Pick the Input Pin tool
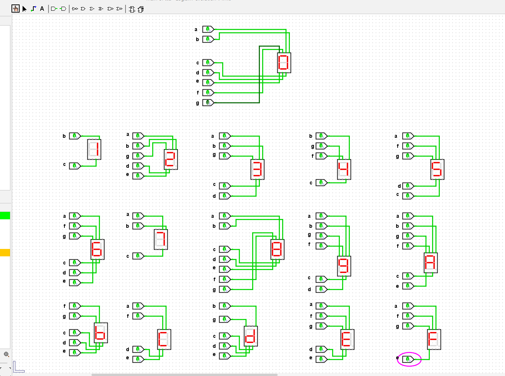 [54, 9]
